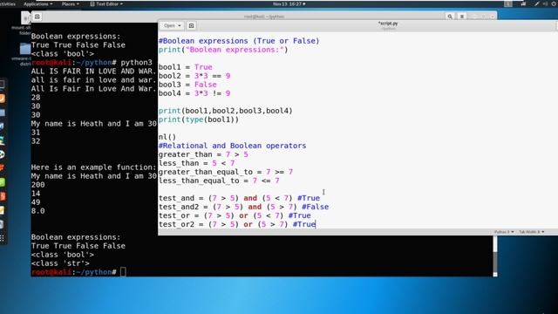This screenshot has width=558, height=314.
Task: Click the terminal output value 200
Action: 37,185
